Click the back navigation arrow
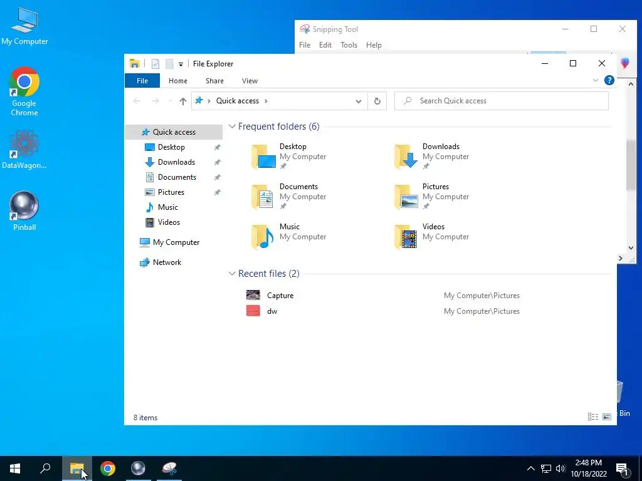Image resolution: width=642 pixels, height=481 pixels. [x=137, y=101]
